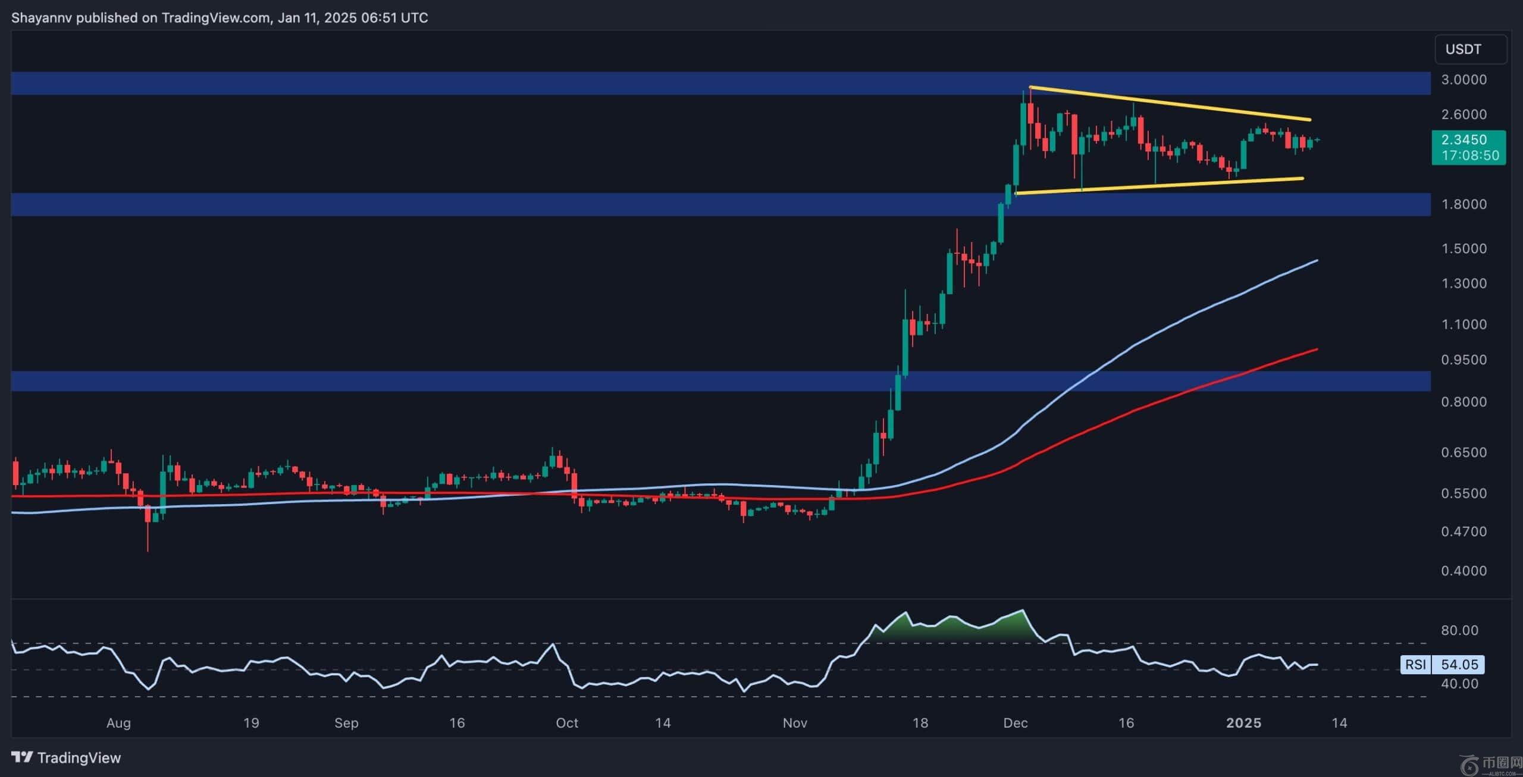Click the 14 date label after Oct
Image resolution: width=1523 pixels, height=777 pixels.
pos(663,723)
